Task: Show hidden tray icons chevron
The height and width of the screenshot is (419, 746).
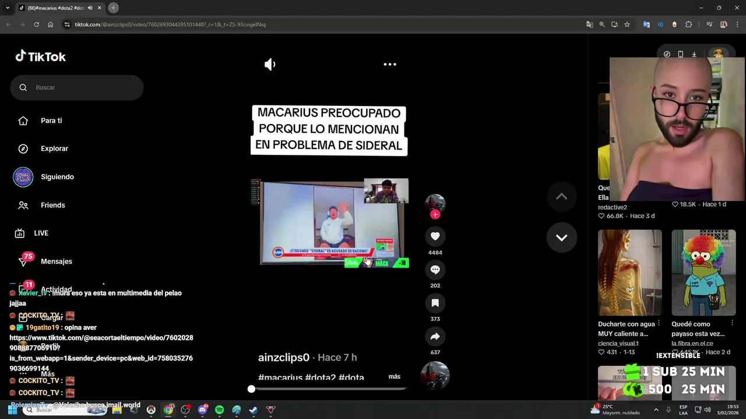Action: click(656, 410)
